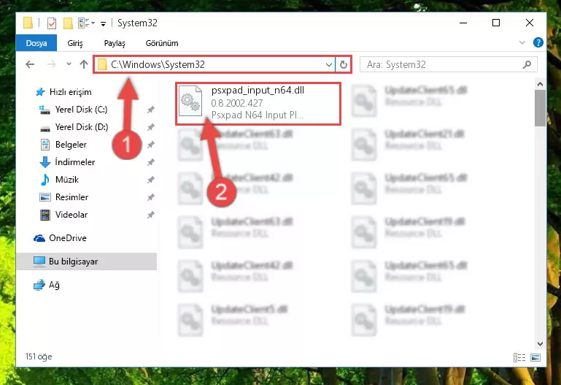This screenshot has width=561, height=385.
Task: Open the Customize Quick Access Toolbar arrow
Action: pos(103,24)
